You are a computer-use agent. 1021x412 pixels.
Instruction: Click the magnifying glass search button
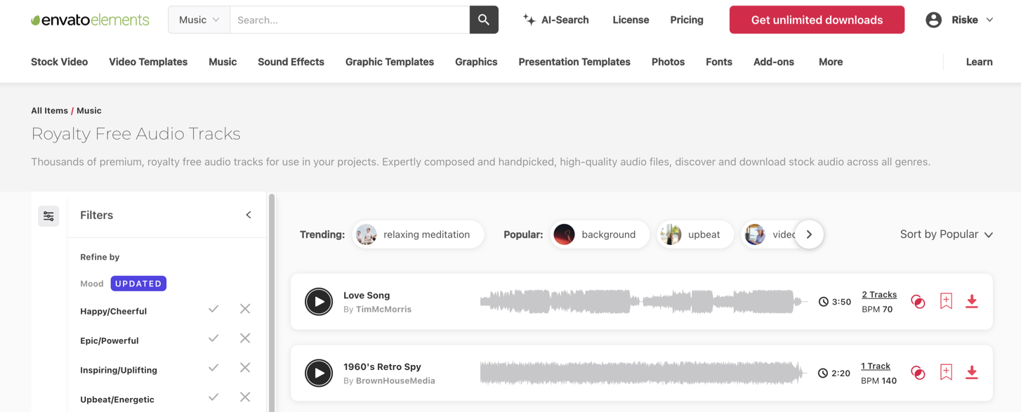click(x=484, y=20)
